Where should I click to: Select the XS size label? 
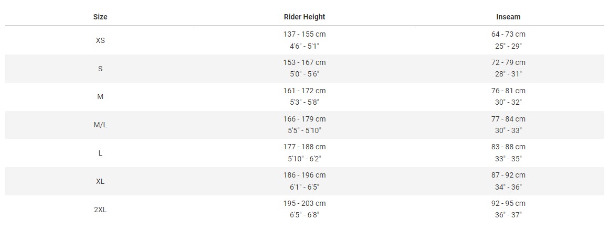point(100,40)
